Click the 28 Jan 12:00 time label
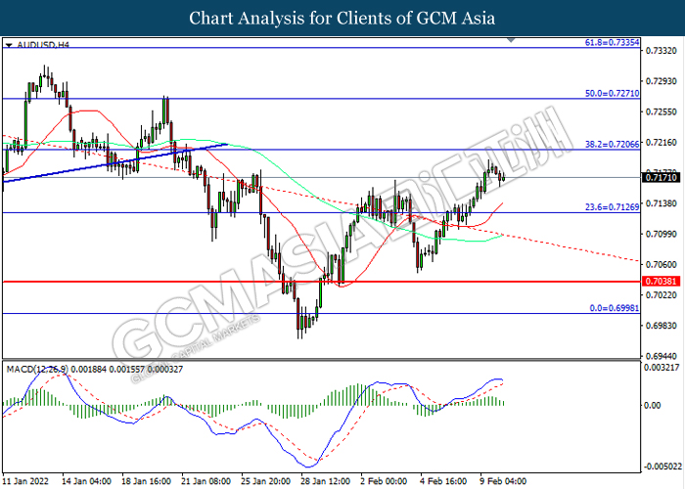This screenshot has width=685, height=489. pyautogui.click(x=326, y=481)
